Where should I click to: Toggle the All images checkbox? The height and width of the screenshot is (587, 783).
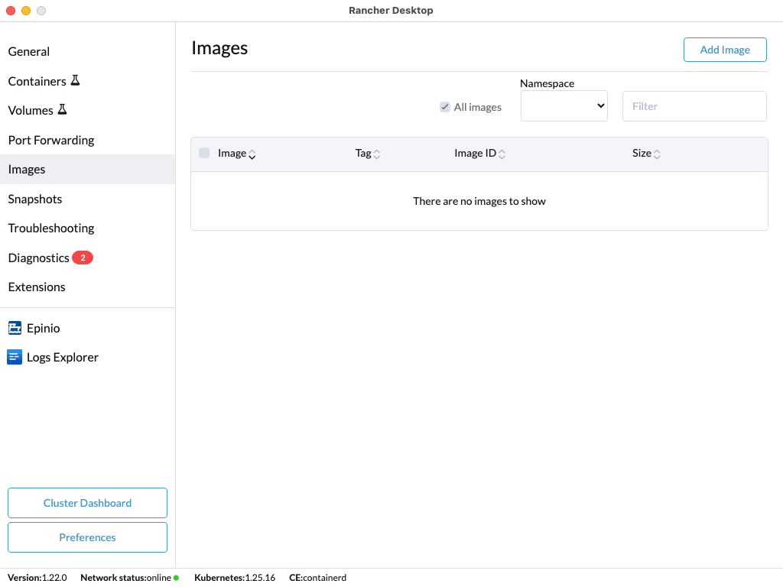click(x=445, y=107)
